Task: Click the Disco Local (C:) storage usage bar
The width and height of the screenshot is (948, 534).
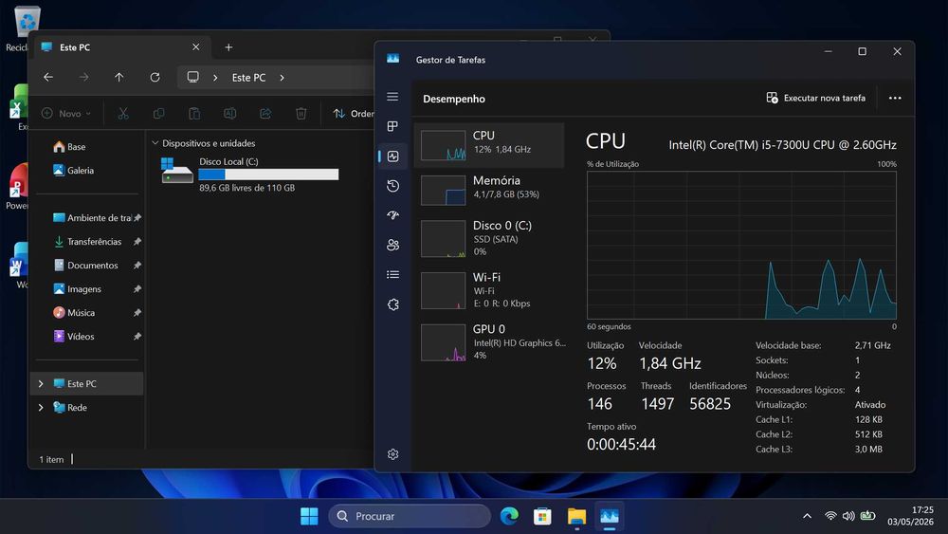Action: click(x=268, y=175)
